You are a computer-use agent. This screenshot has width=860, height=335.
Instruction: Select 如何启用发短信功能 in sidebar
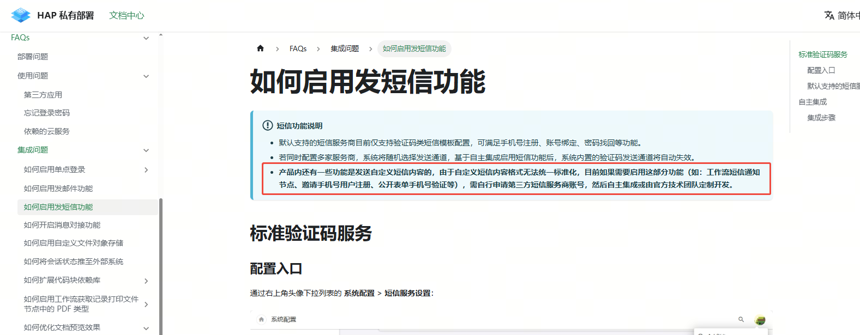point(58,207)
